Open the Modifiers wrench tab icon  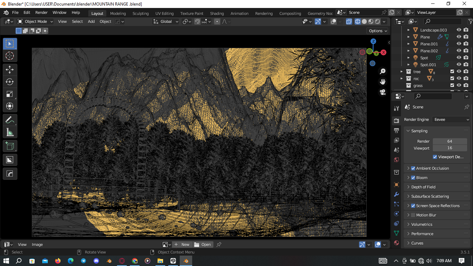[x=396, y=195]
